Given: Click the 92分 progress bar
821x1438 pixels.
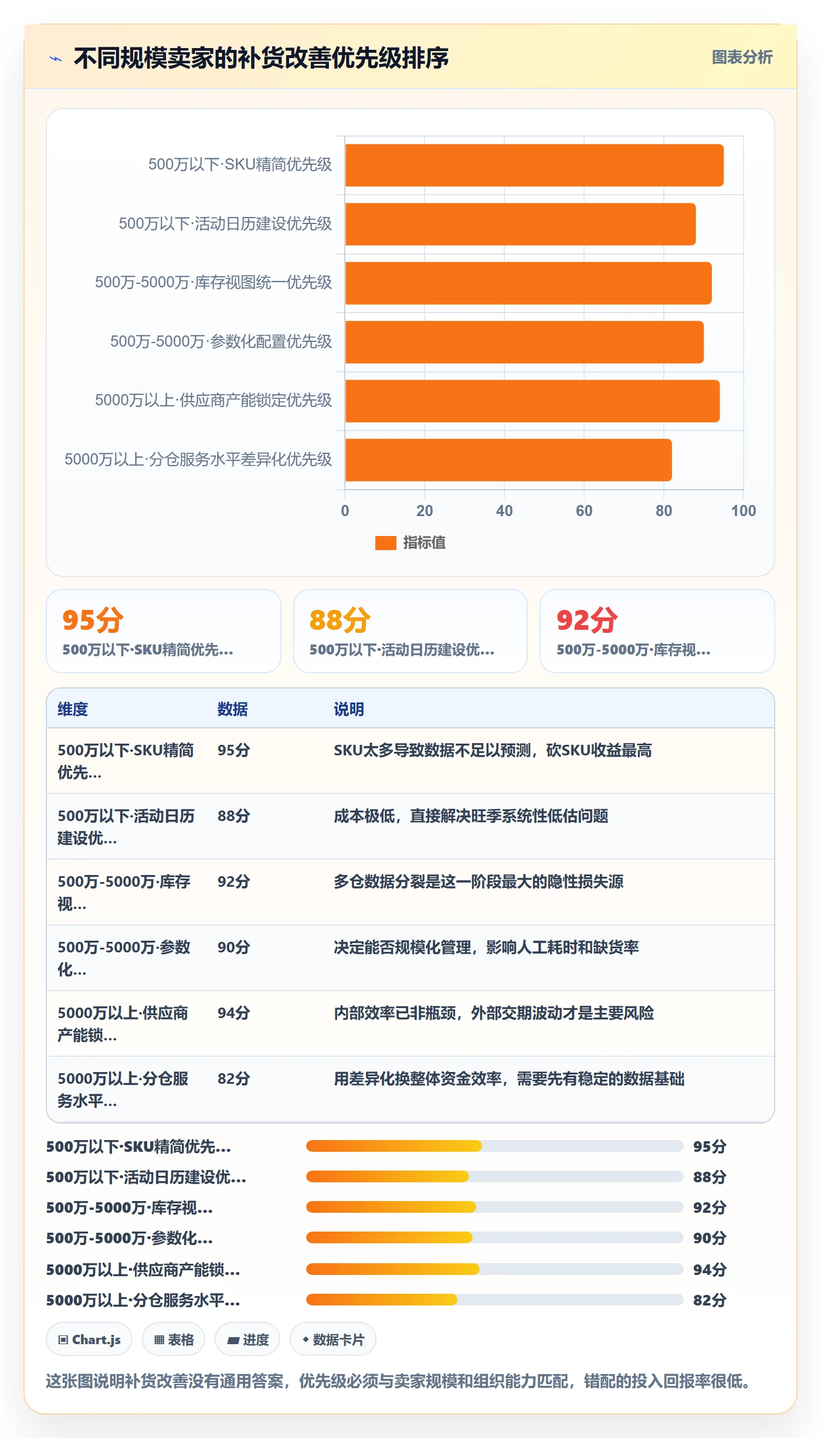Looking at the screenshot, I should 494,1207.
